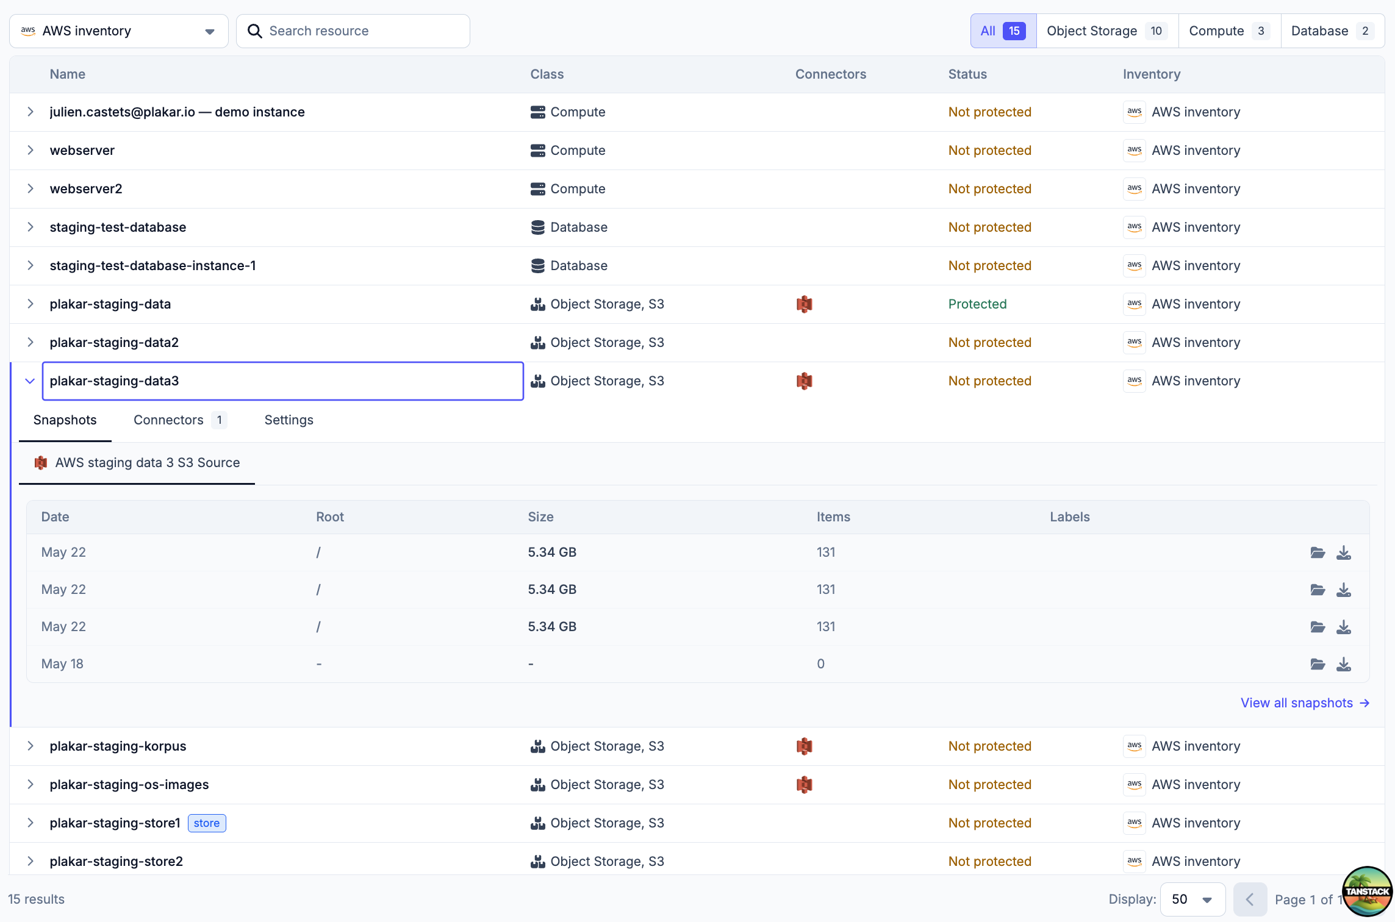This screenshot has width=1395, height=922.
Task: Click S3 connector icon for plakar-staging-korpus
Action: [x=805, y=746]
